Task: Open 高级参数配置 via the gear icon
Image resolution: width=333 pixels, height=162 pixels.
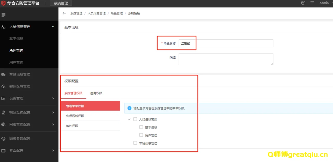Action: [3, 138]
